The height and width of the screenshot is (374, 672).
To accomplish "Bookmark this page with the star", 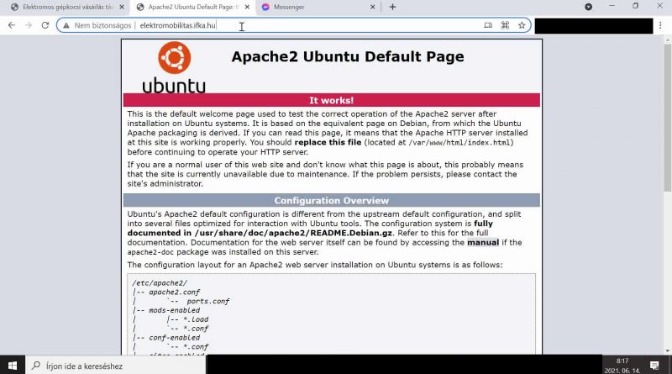I will tap(522, 25).
